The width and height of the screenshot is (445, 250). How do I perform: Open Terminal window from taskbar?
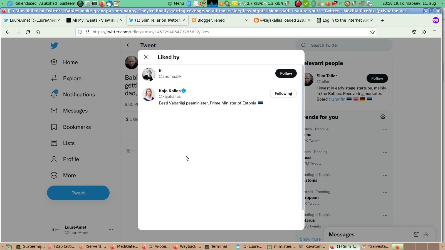pyautogui.click(x=216, y=246)
